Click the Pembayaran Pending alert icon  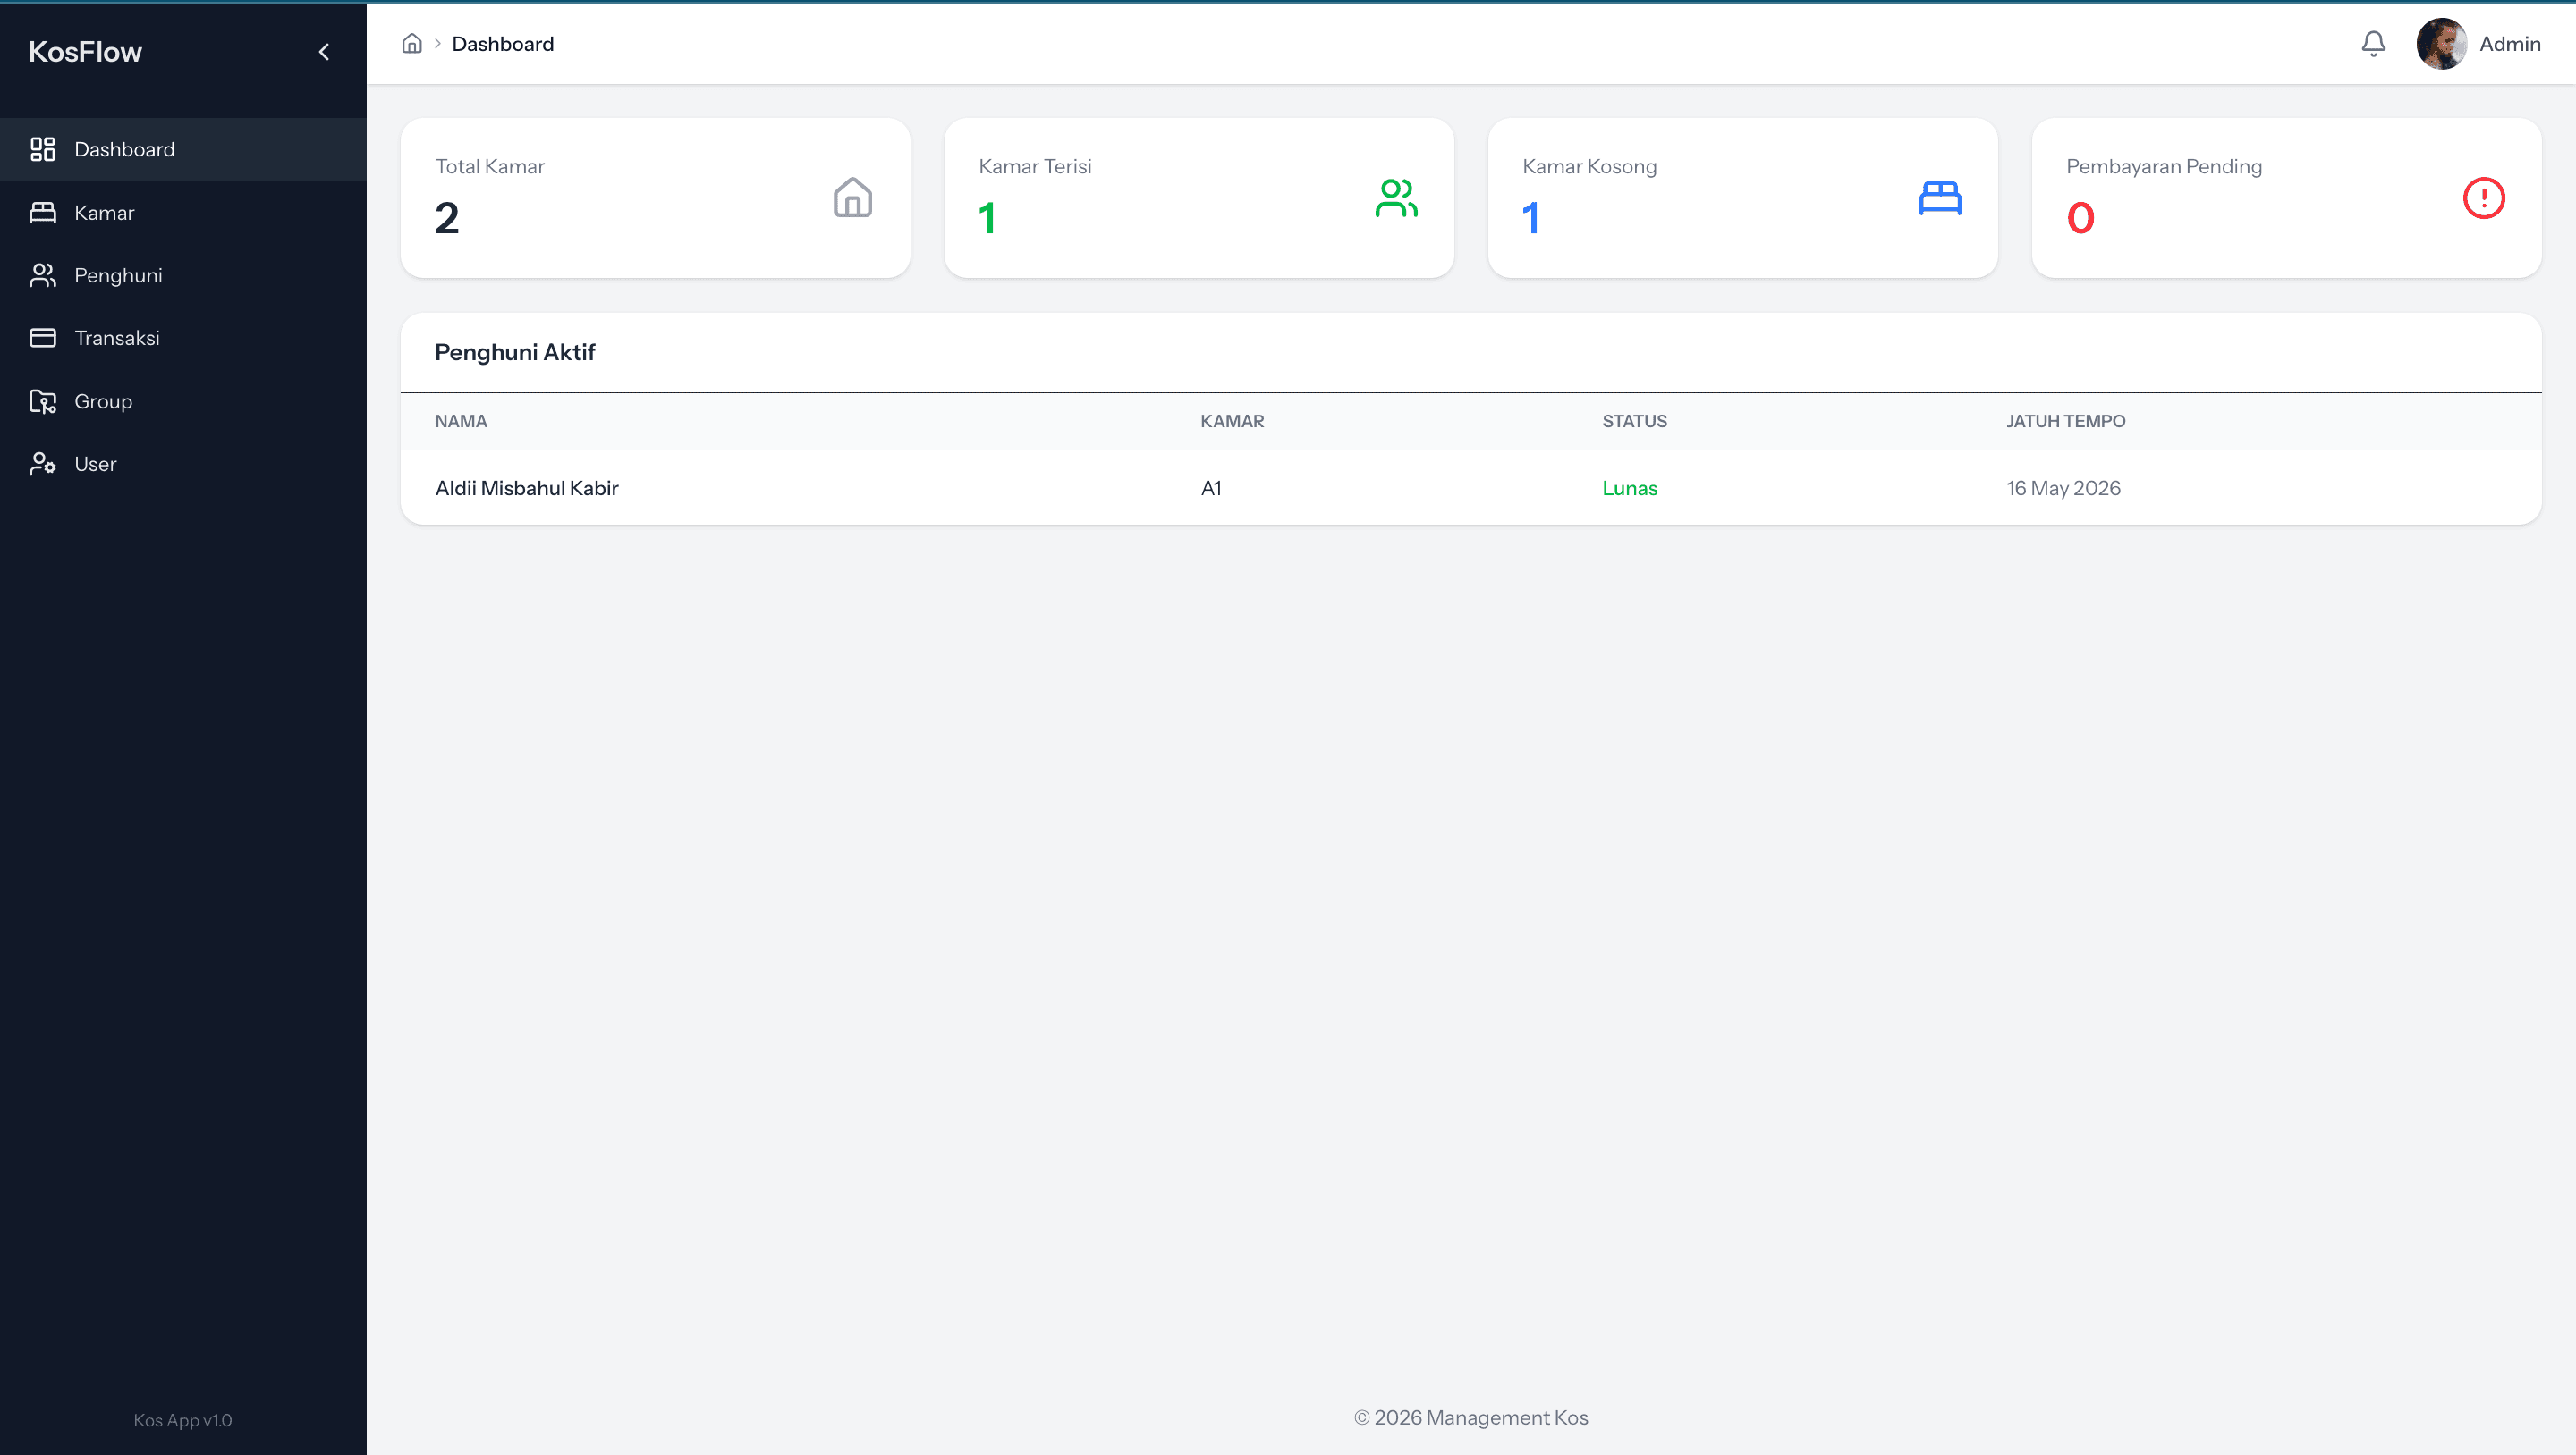click(2483, 198)
